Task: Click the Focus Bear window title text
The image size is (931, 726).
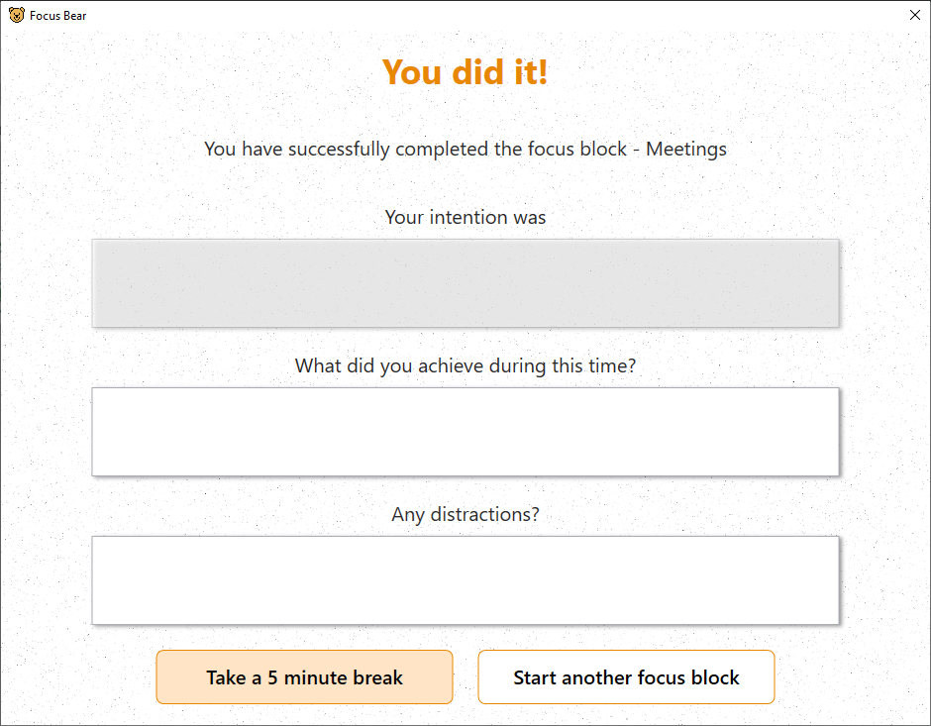Action: [58, 16]
